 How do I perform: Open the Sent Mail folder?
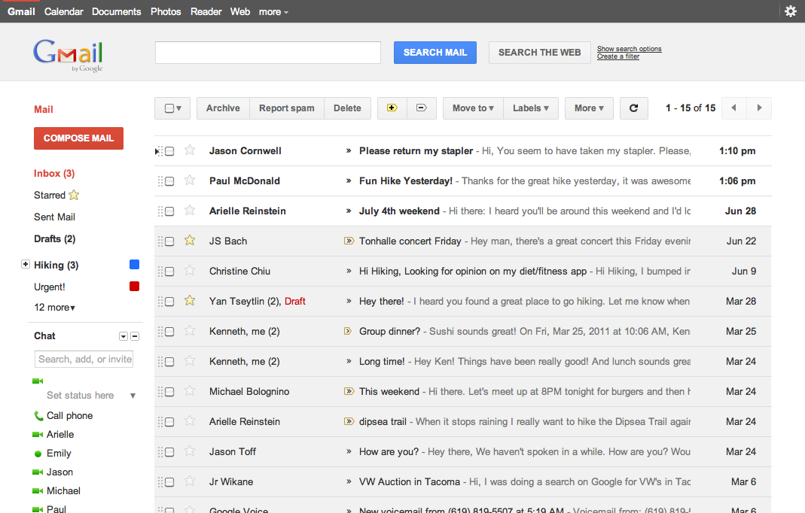click(x=54, y=217)
